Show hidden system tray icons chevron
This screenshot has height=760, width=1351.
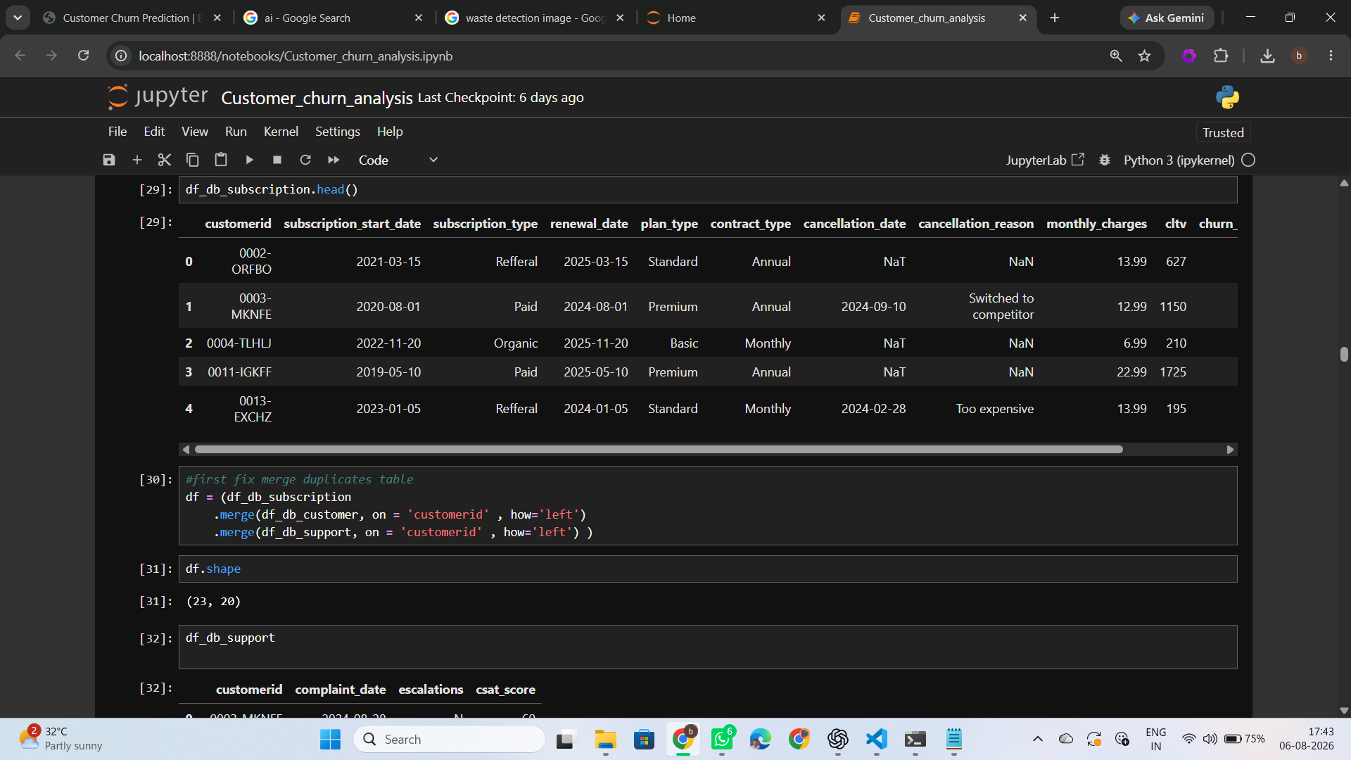tap(1037, 739)
